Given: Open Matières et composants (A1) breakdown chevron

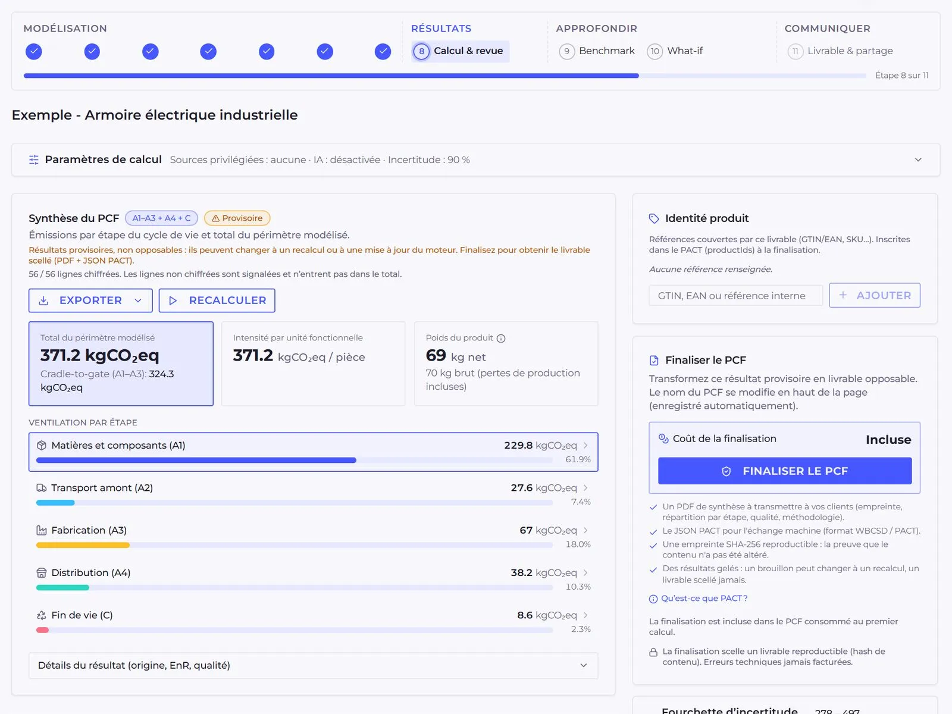Looking at the screenshot, I should pyautogui.click(x=585, y=445).
